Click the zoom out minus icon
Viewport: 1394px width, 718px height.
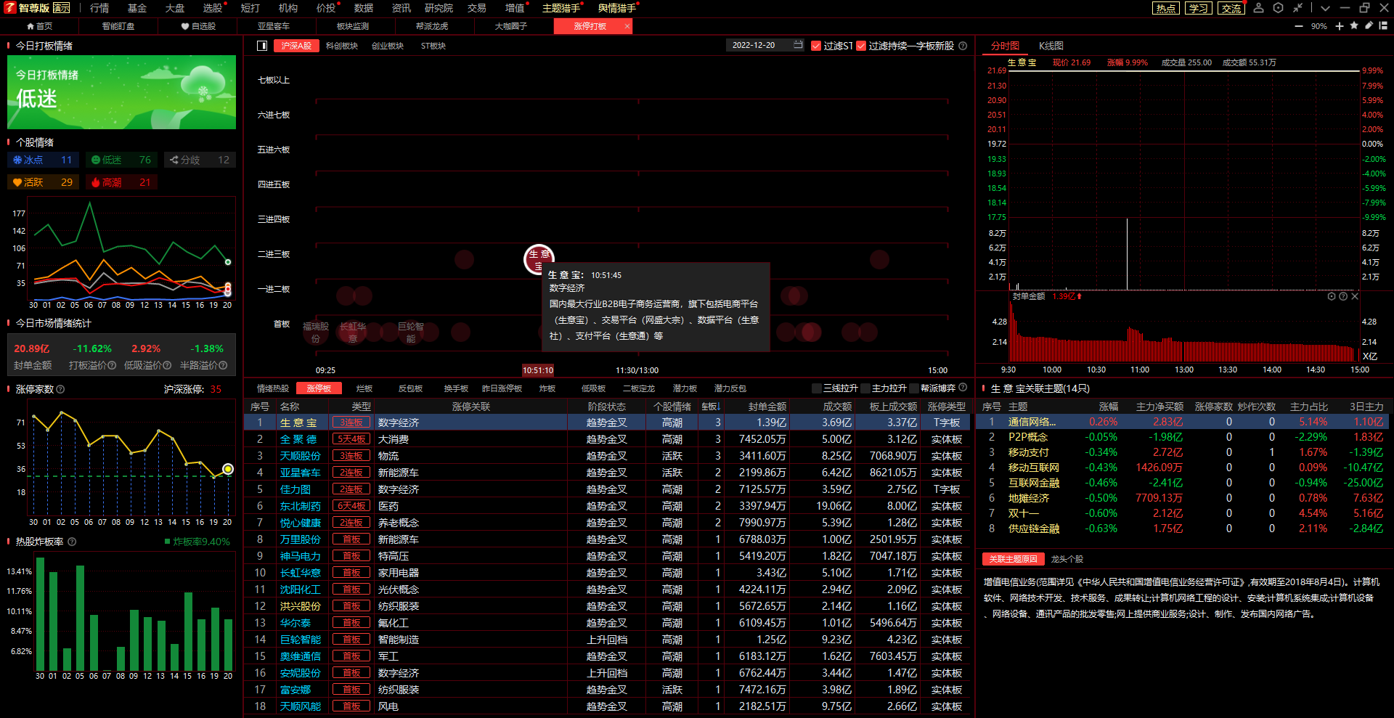coord(1299,26)
